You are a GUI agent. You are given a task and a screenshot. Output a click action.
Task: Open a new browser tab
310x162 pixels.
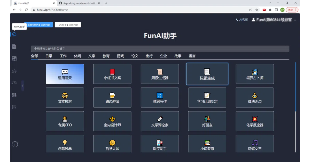click(106, 3)
